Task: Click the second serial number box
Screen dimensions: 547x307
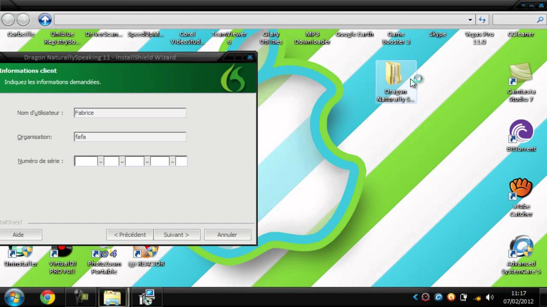Action: pyautogui.click(x=112, y=161)
